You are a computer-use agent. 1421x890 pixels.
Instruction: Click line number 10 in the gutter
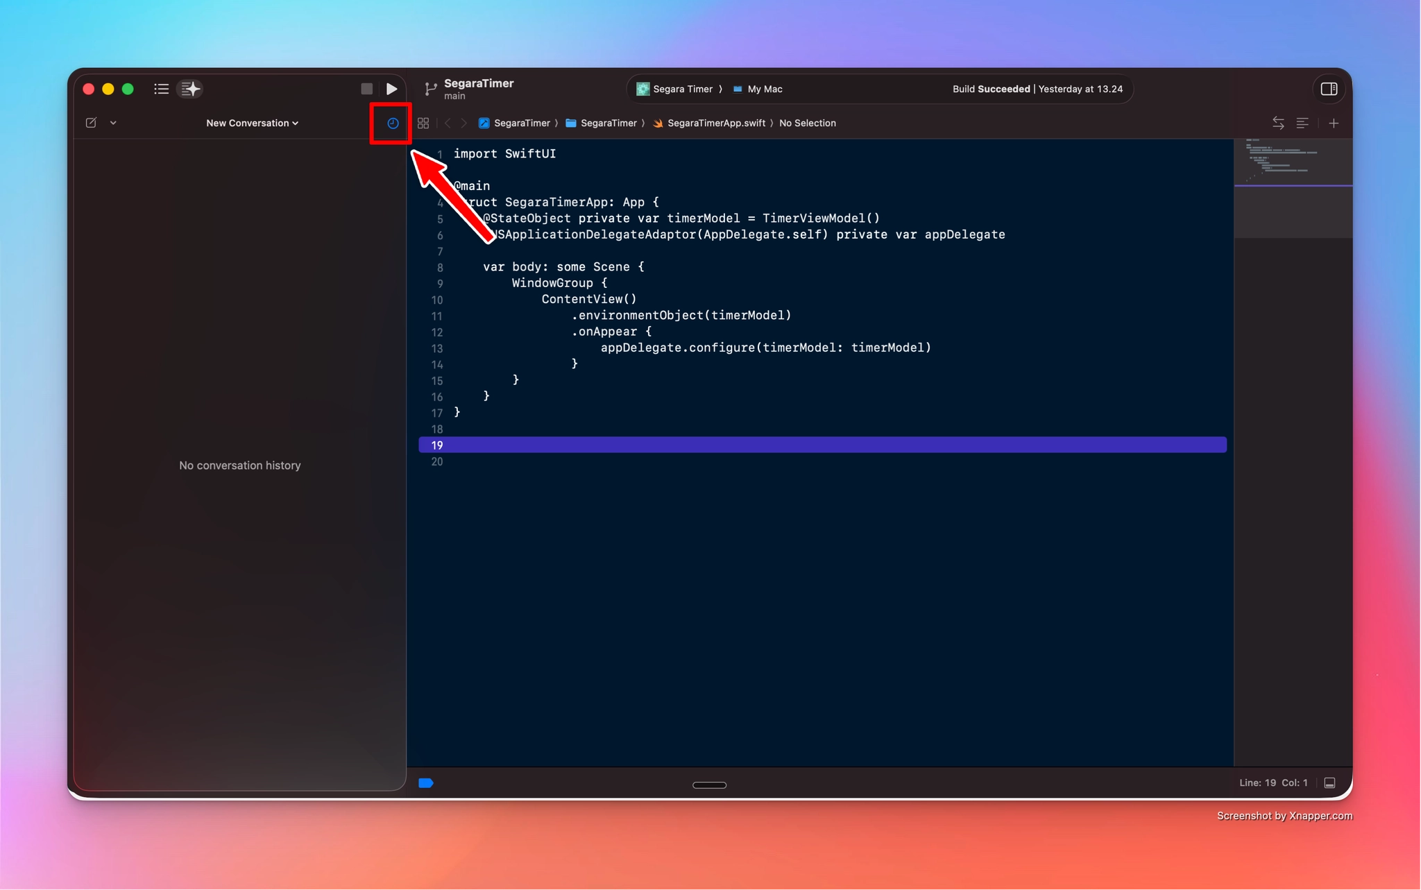pos(436,300)
